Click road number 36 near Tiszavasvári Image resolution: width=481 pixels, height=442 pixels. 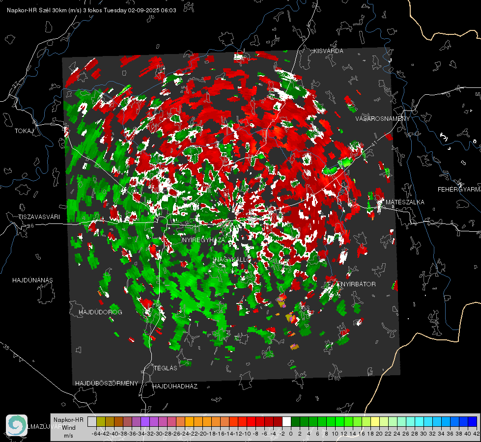(30, 226)
